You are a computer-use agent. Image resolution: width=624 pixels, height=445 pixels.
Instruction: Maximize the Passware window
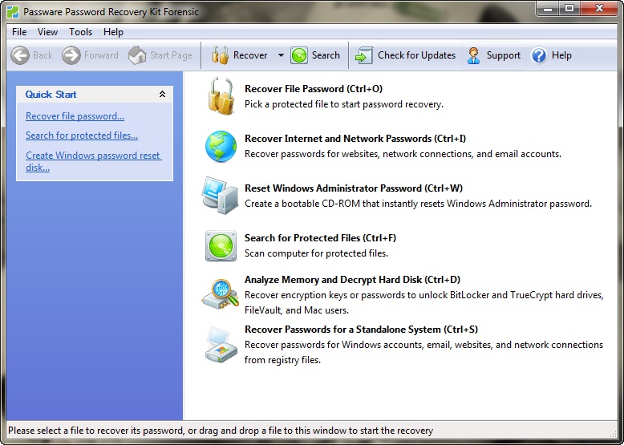tap(569, 8)
